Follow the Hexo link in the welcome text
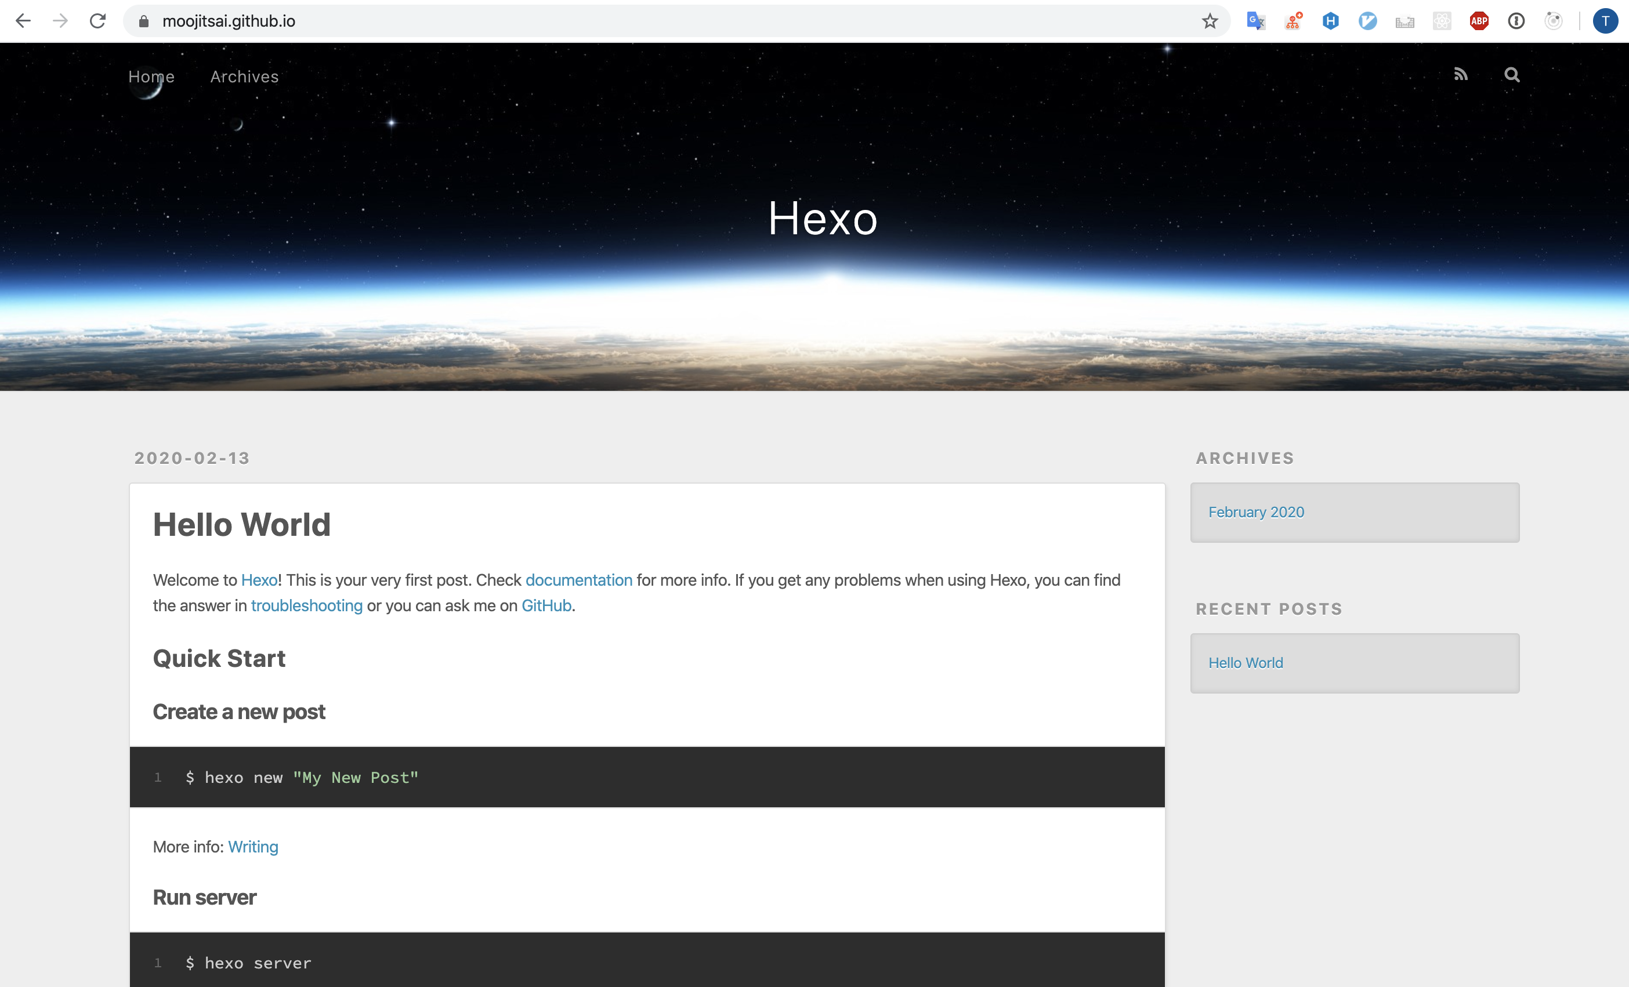The height and width of the screenshot is (987, 1629). click(x=259, y=580)
